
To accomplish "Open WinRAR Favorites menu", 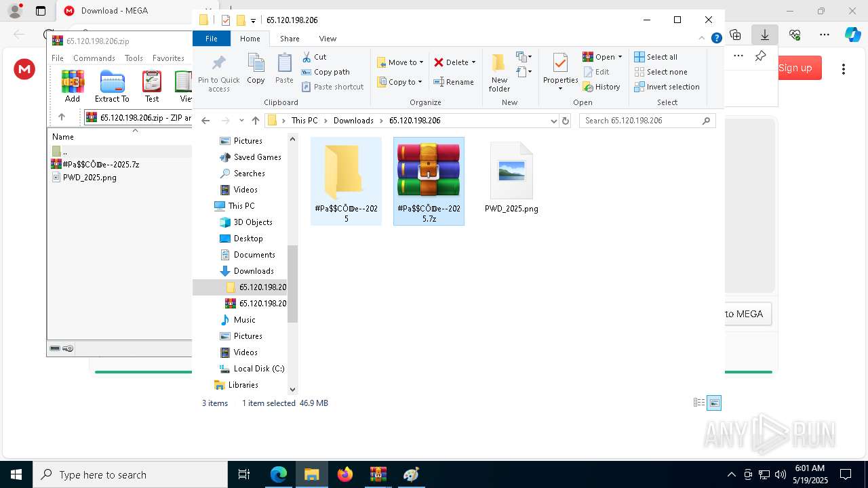I will (x=168, y=58).
